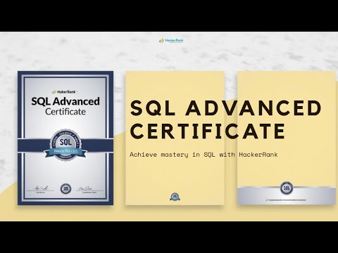Viewport: 338px width, 253px height.
Task: Click the large "CERTIFICATE" heading line
Action: (x=208, y=131)
